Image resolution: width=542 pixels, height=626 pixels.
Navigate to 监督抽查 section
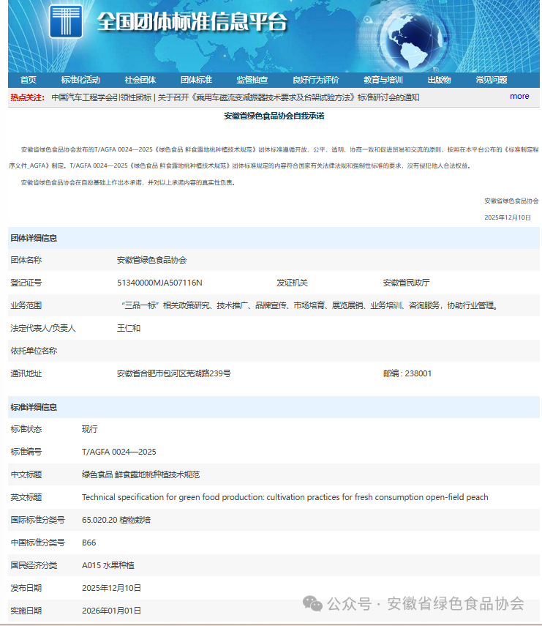coord(252,80)
